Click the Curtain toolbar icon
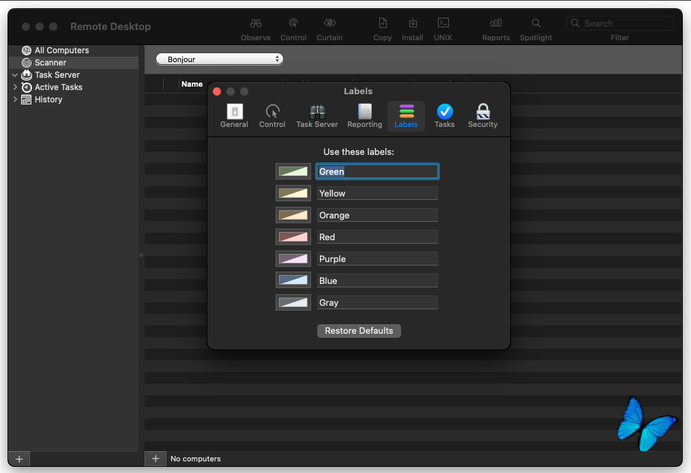This screenshot has height=473, width=691. click(x=329, y=29)
